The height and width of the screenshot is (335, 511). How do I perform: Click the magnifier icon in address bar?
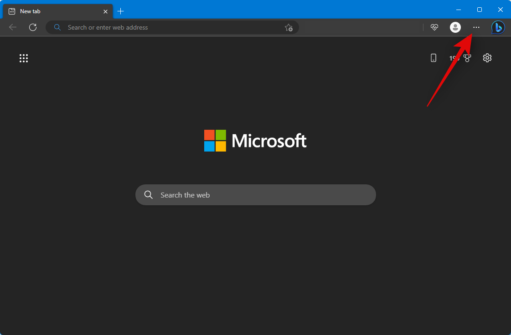pyautogui.click(x=57, y=27)
